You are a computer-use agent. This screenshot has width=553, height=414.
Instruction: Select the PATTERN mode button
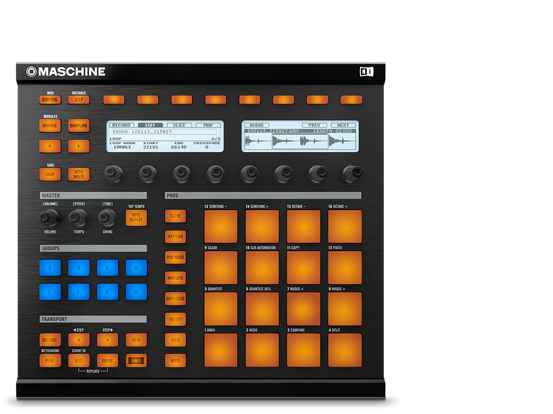175,237
